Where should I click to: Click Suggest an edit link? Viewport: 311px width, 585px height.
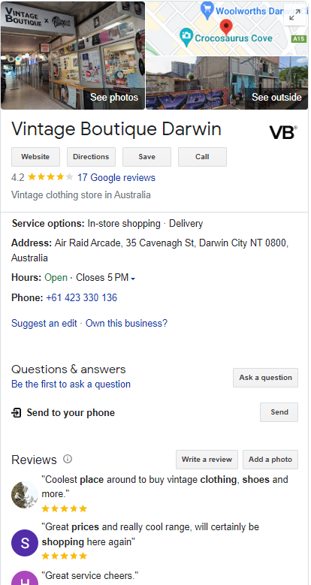[44, 323]
